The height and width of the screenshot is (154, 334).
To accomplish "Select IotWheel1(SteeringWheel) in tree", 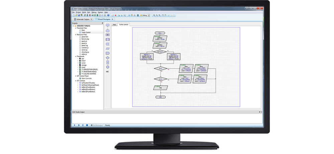I will coord(90,85).
